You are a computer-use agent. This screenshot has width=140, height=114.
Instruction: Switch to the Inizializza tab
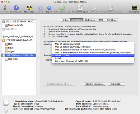point(77,20)
